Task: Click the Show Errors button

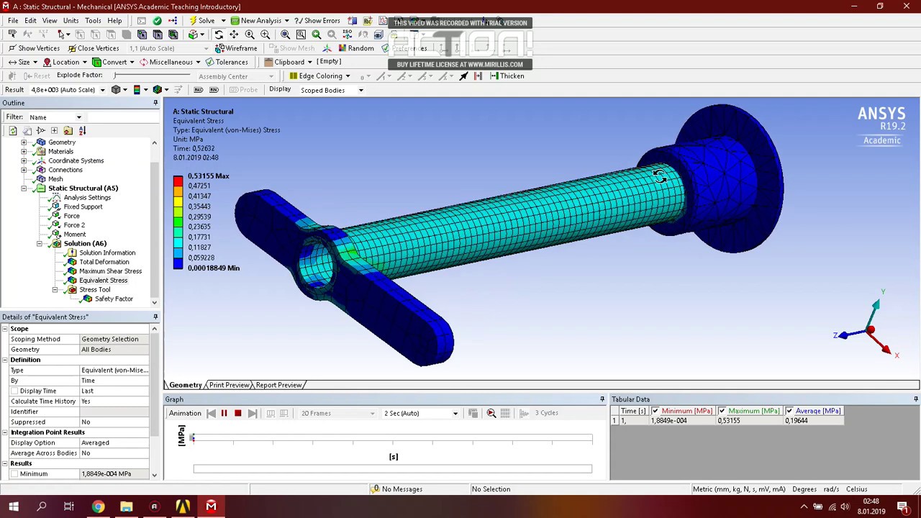Action: pos(317,21)
